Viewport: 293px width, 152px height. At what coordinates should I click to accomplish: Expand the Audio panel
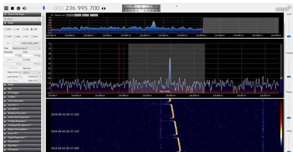[x=22, y=85]
